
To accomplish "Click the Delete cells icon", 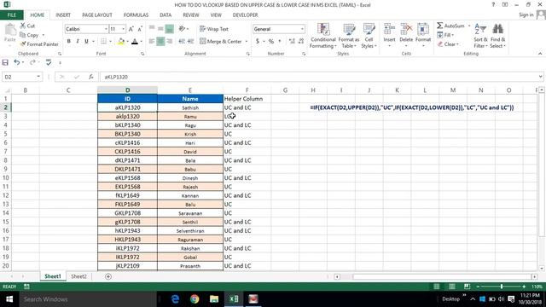I will point(406,29).
